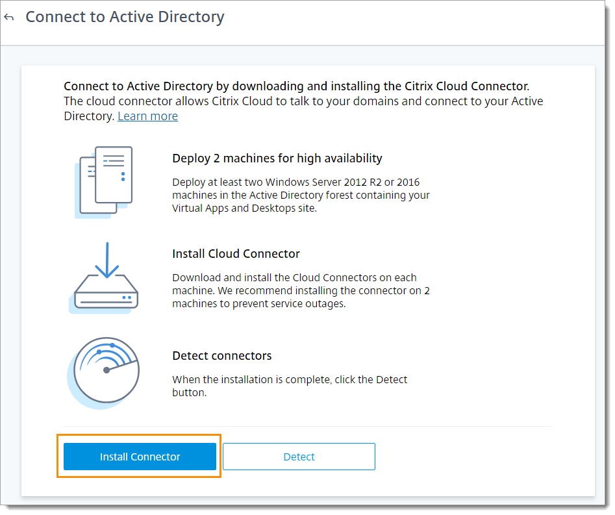The height and width of the screenshot is (515, 615).
Task: Open the Learn more link
Action: pos(147,116)
